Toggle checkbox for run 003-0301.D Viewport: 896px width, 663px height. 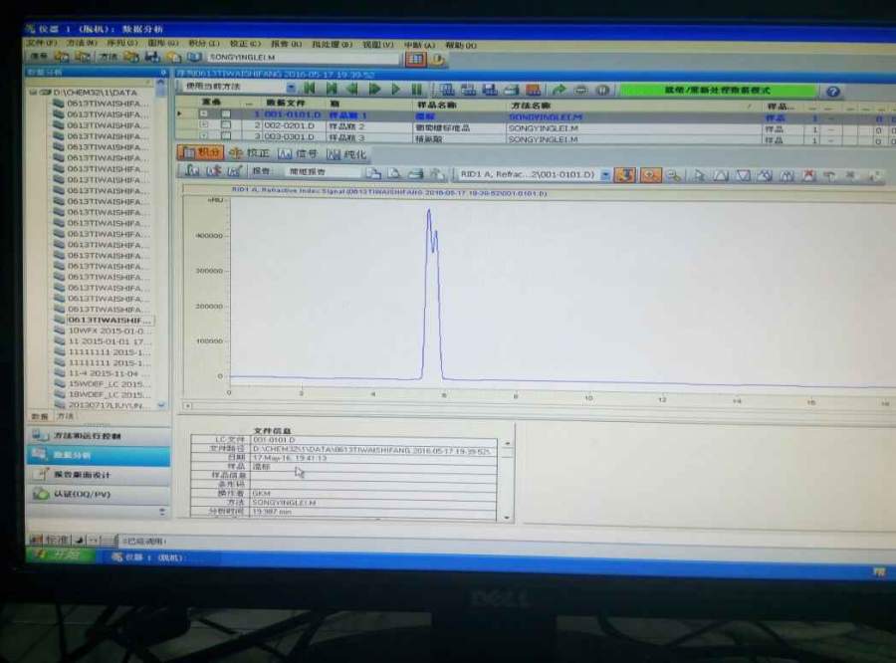pos(226,136)
